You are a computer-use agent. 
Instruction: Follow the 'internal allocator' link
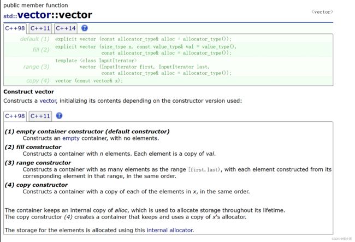(x=170, y=230)
